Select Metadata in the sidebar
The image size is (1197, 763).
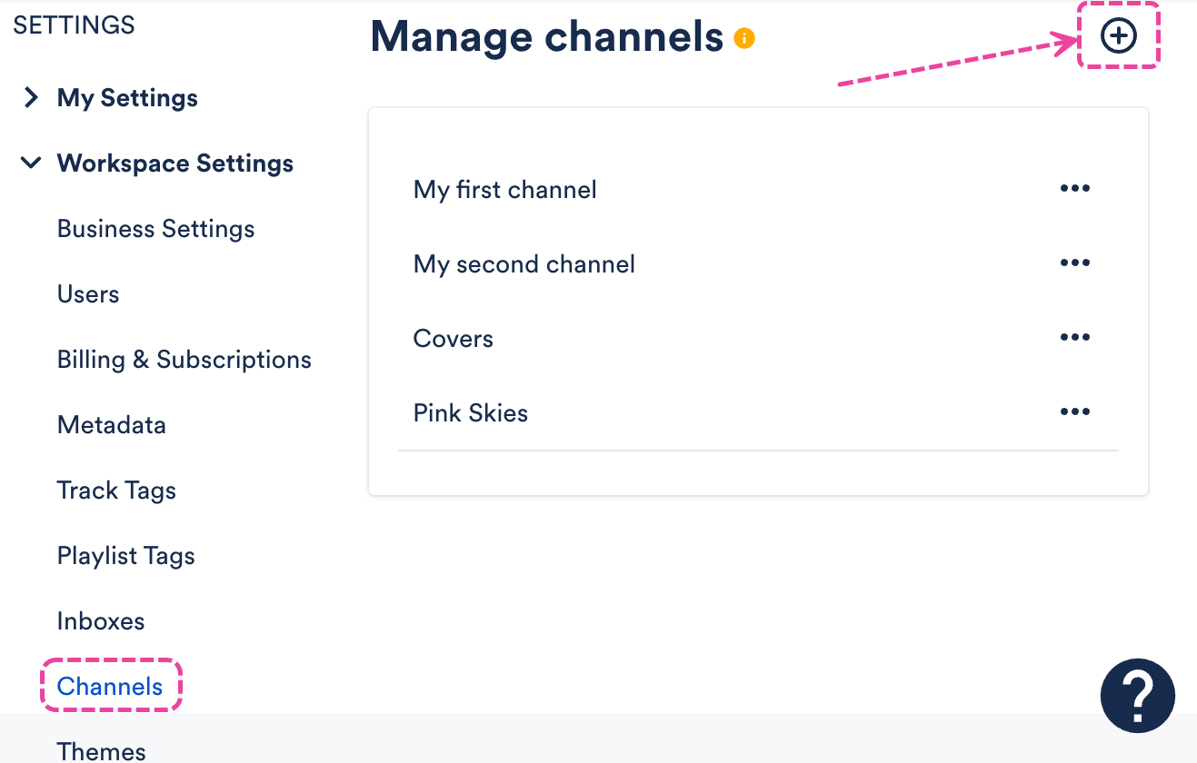coord(111,425)
